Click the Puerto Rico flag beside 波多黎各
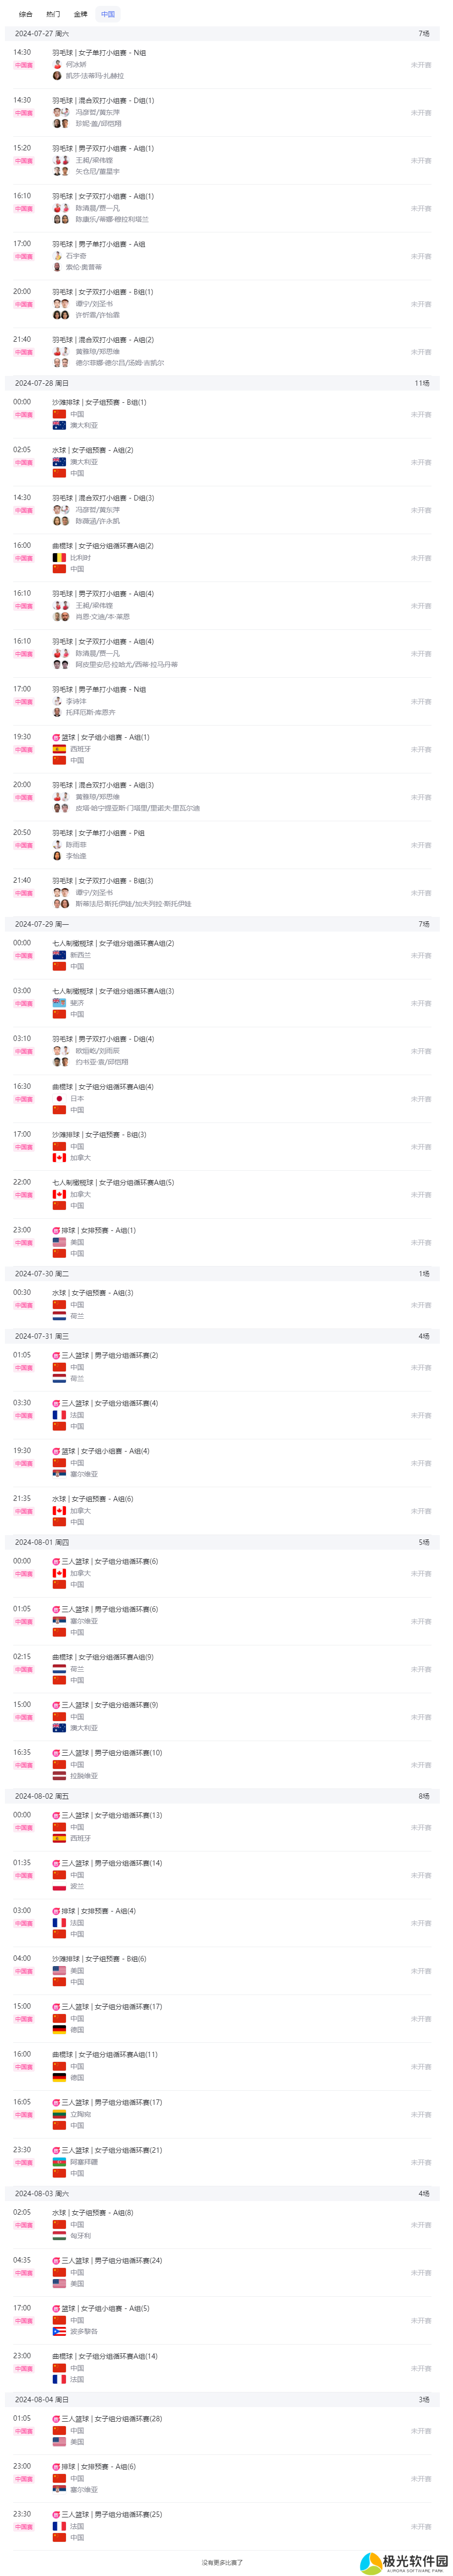This screenshot has height=2576, width=453. pyautogui.click(x=59, y=2331)
